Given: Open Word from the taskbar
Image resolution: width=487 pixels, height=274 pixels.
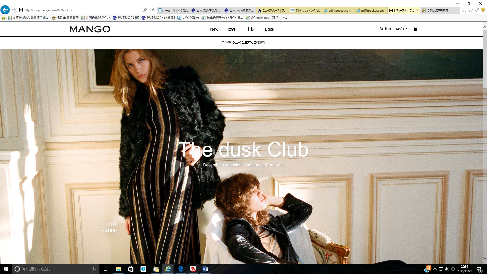Looking at the screenshot, I should (205, 269).
